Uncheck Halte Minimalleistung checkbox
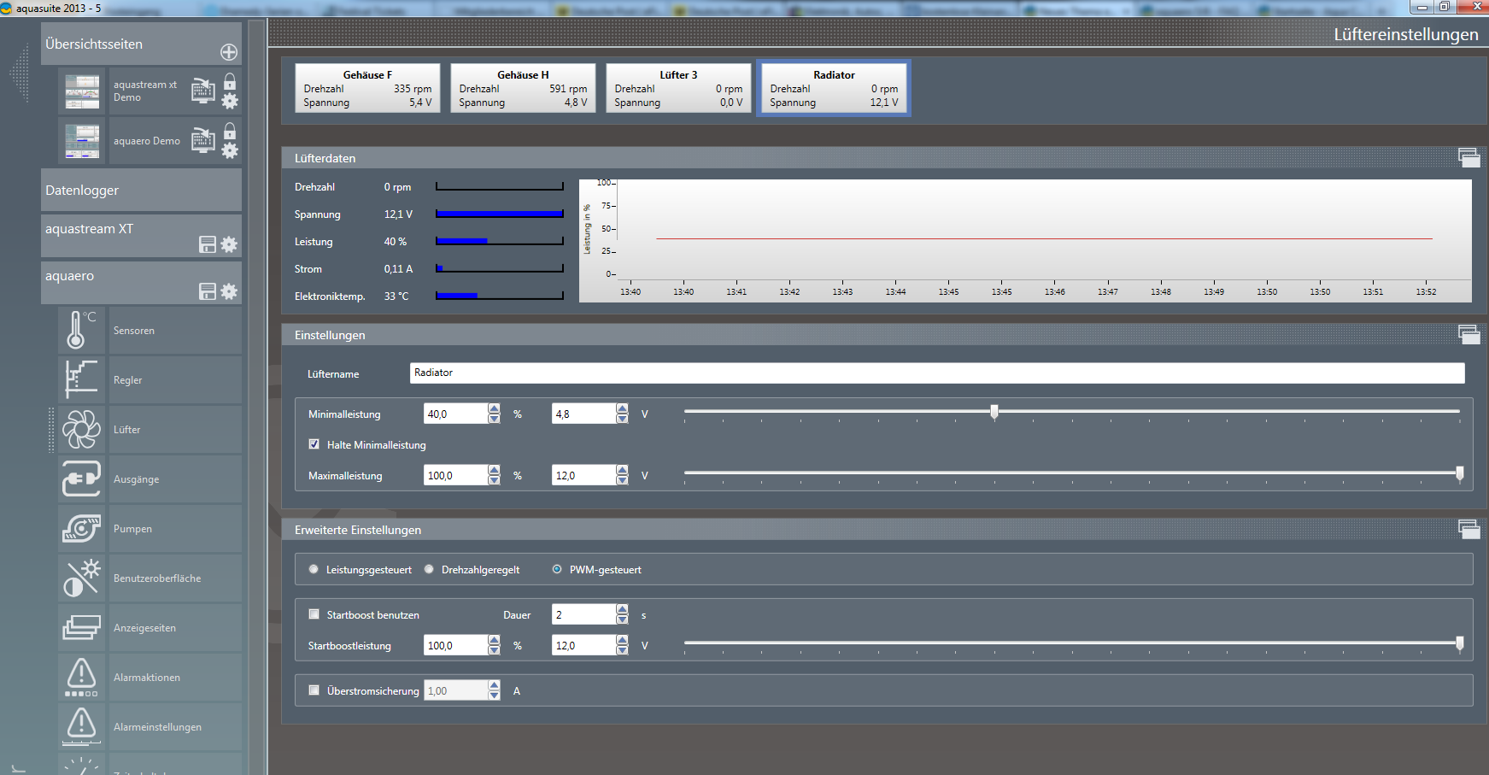Screen dimensions: 1489x775 pyautogui.click(x=314, y=444)
